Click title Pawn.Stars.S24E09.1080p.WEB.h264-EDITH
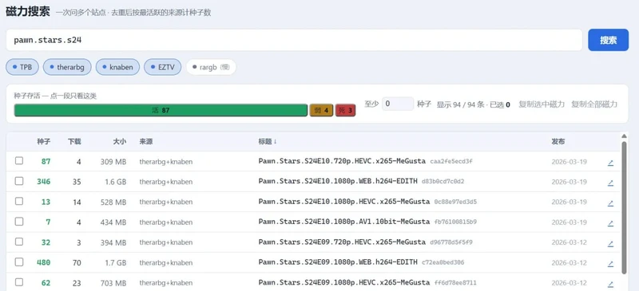 click(338, 262)
